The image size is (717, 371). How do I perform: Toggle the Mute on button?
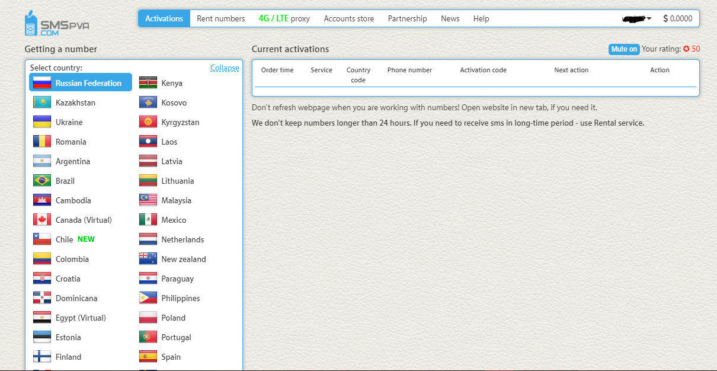click(624, 49)
